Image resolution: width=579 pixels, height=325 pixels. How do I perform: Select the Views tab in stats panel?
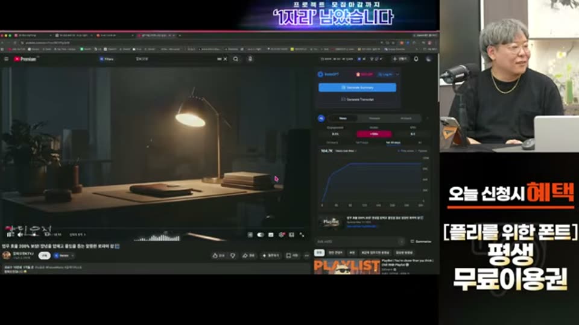(x=343, y=119)
